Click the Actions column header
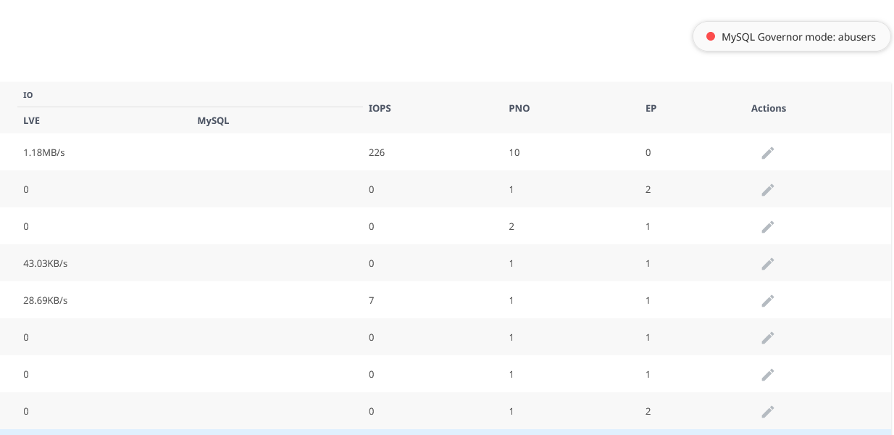Image resolution: width=894 pixels, height=435 pixels. 769,108
